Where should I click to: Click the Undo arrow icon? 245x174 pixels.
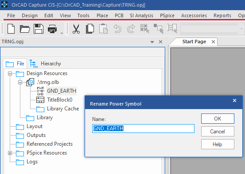pos(117,29)
